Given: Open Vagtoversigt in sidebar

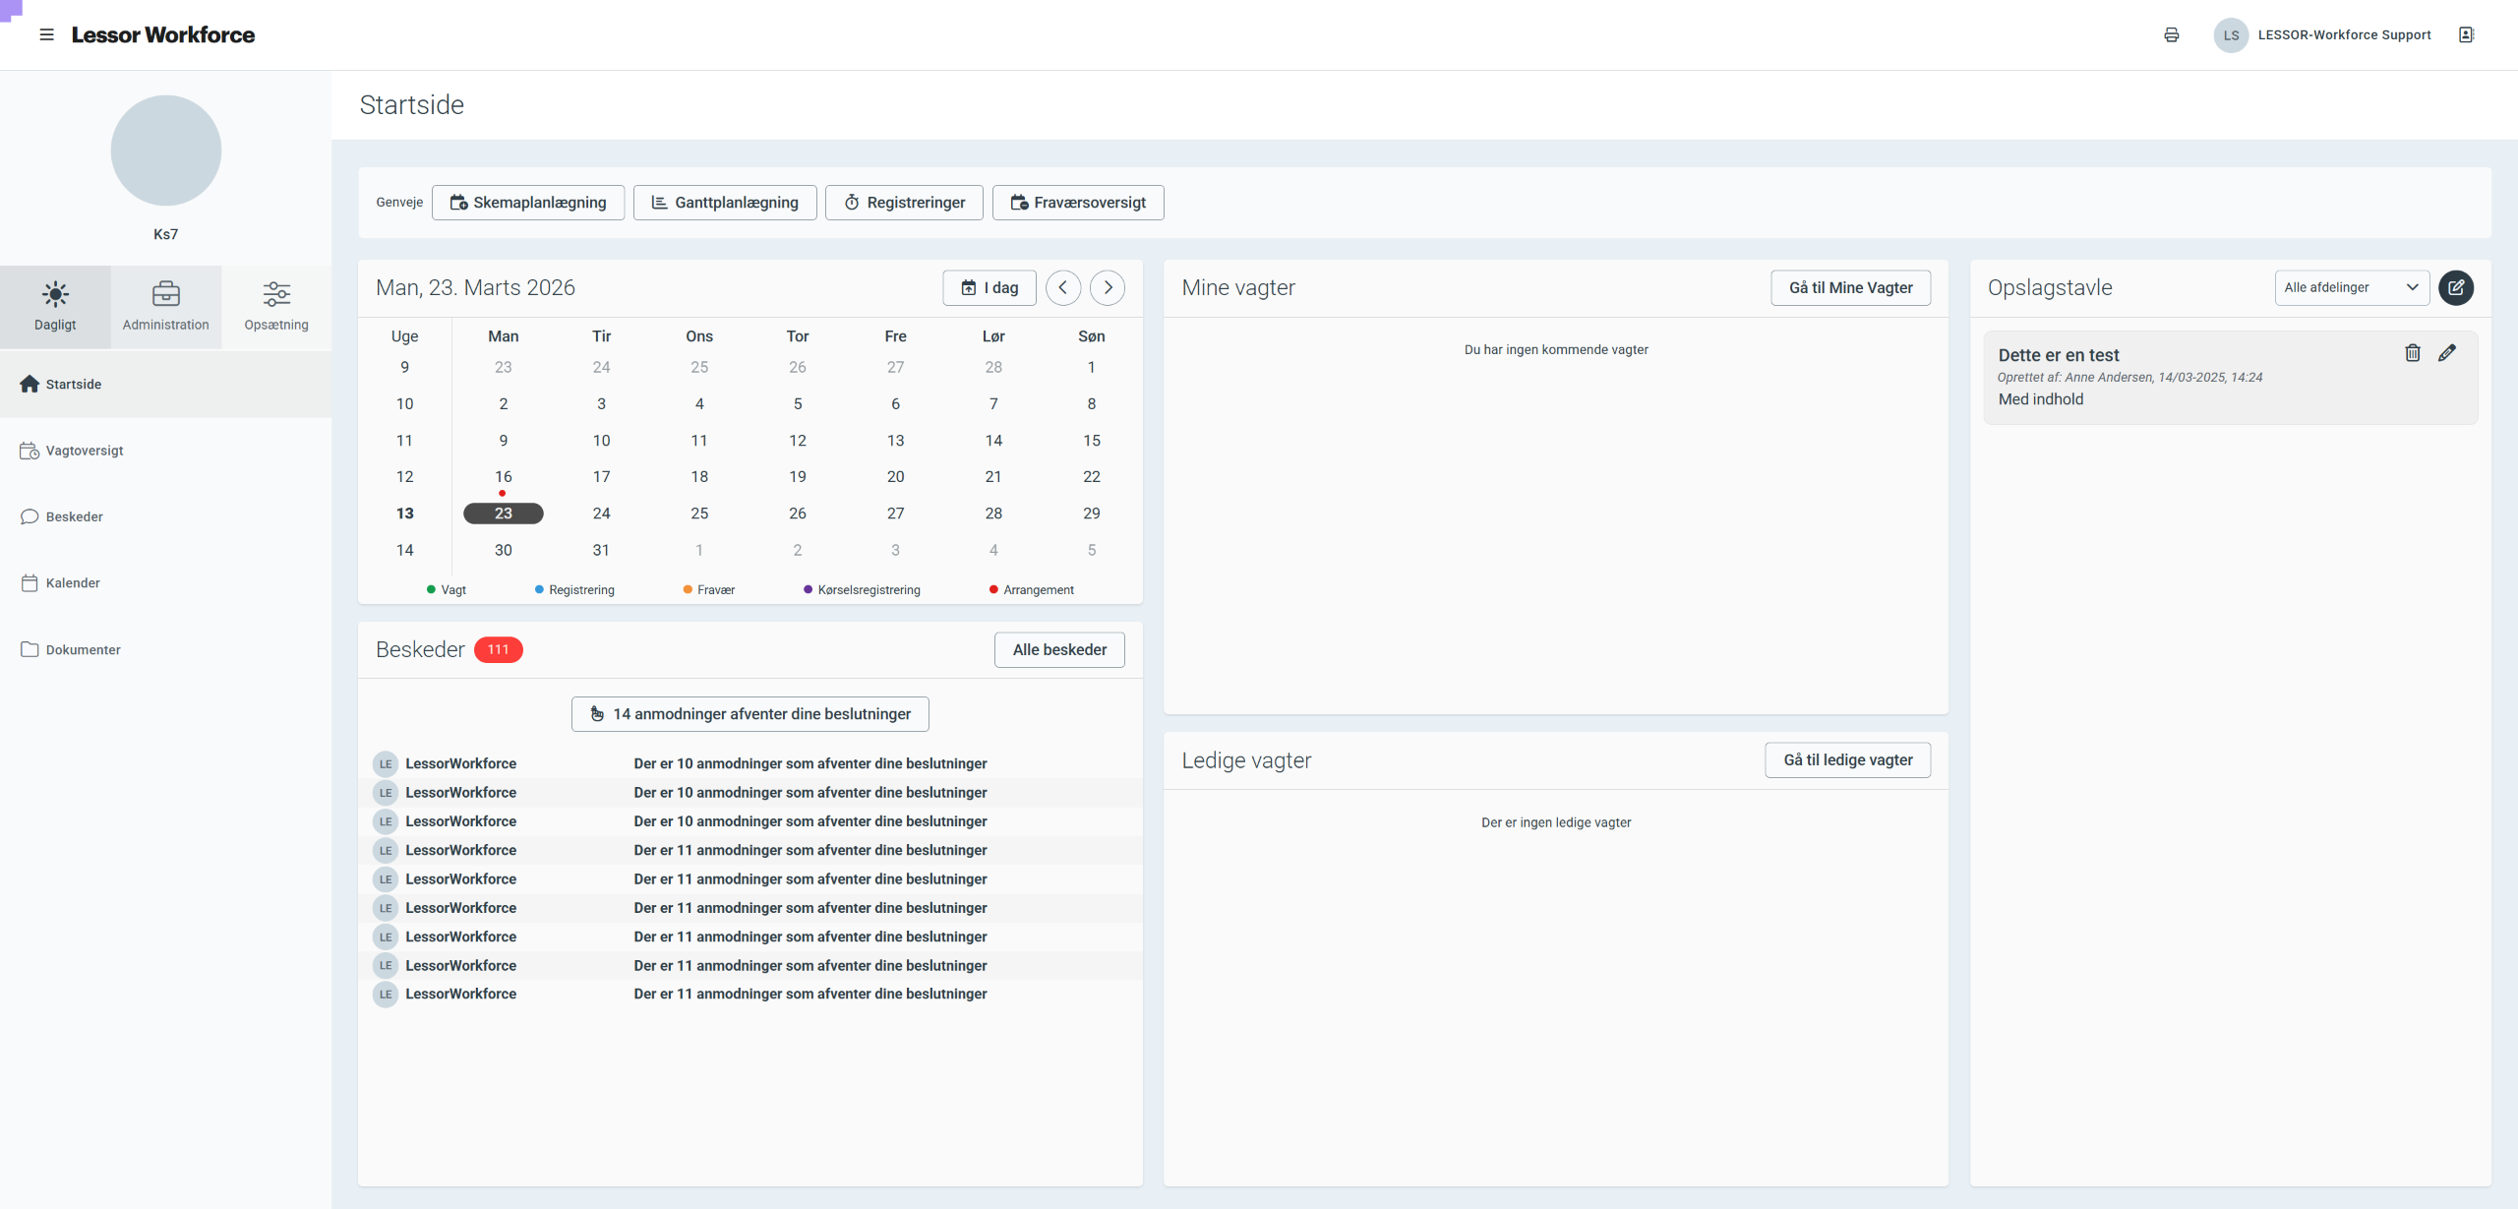Looking at the screenshot, I should coord(84,451).
